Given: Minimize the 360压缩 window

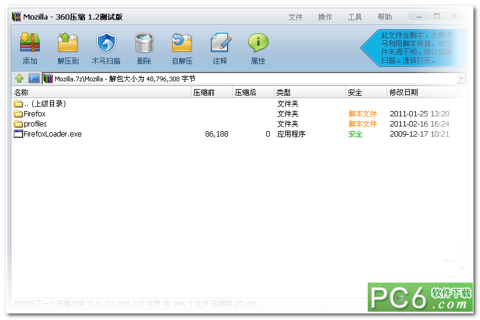Looking at the screenshot, I should (x=419, y=17).
